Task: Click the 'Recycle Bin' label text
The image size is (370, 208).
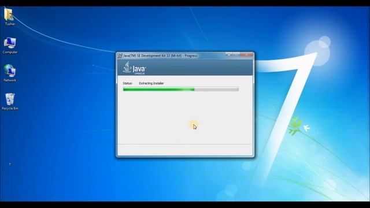Action: click(10, 109)
